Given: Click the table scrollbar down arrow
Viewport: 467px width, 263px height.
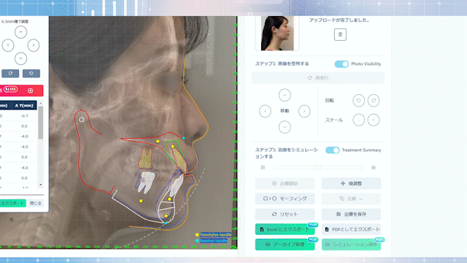Looking at the screenshot, I should pyautogui.click(x=41, y=185).
